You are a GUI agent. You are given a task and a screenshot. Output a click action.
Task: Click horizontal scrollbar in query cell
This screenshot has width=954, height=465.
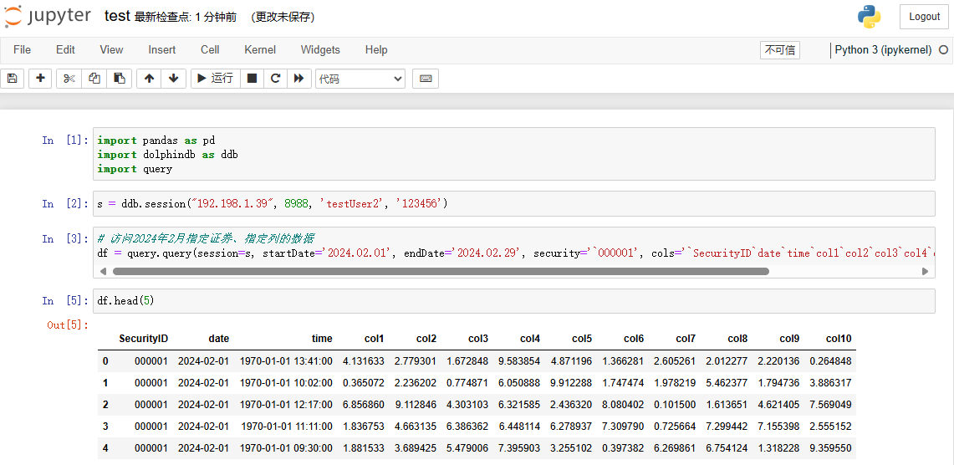click(x=441, y=272)
